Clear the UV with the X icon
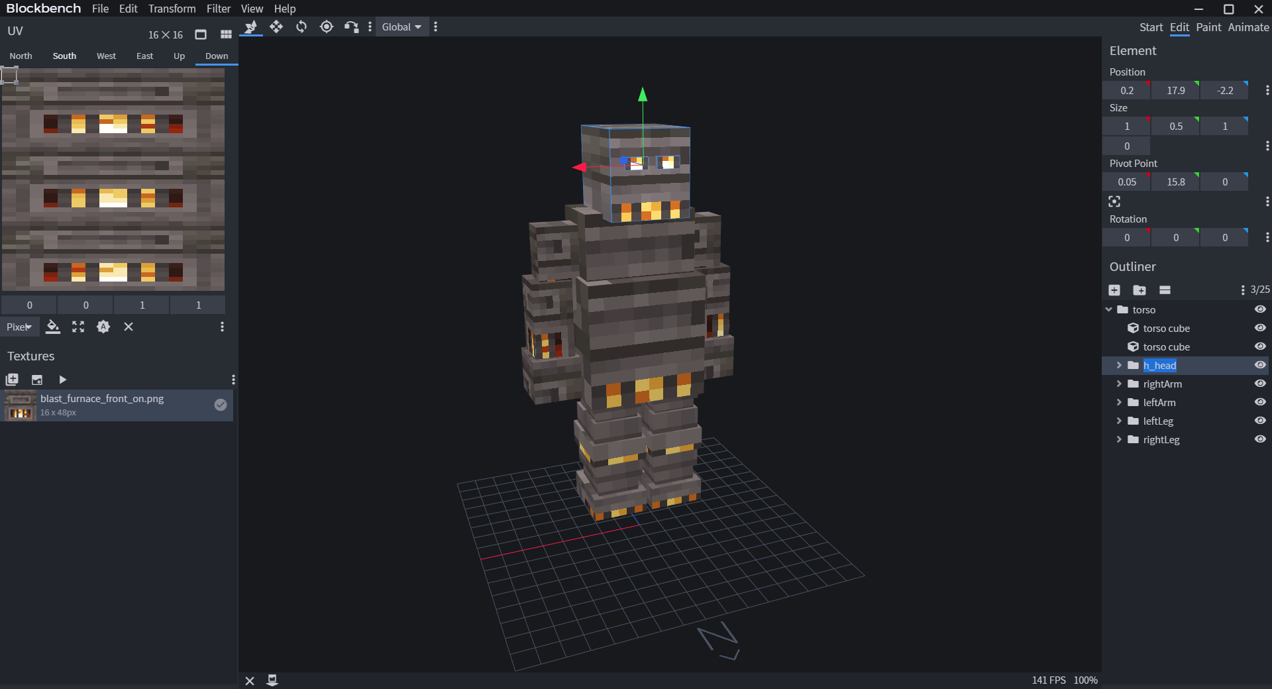This screenshot has height=689, width=1272. click(x=129, y=327)
